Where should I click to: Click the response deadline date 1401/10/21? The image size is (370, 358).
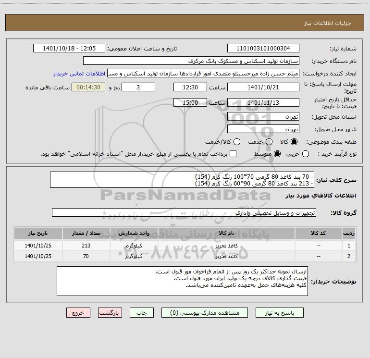[x=263, y=87]
